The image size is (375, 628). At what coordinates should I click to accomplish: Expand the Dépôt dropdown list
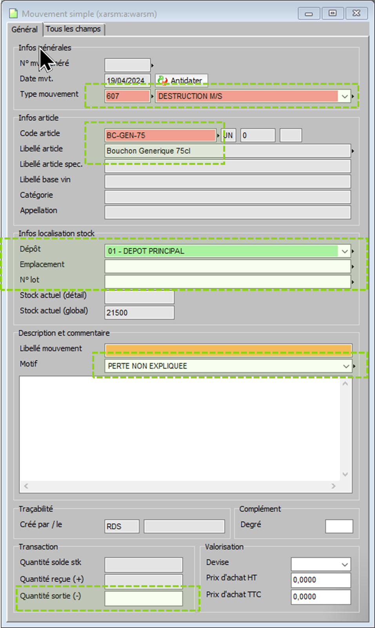point(344,251)
